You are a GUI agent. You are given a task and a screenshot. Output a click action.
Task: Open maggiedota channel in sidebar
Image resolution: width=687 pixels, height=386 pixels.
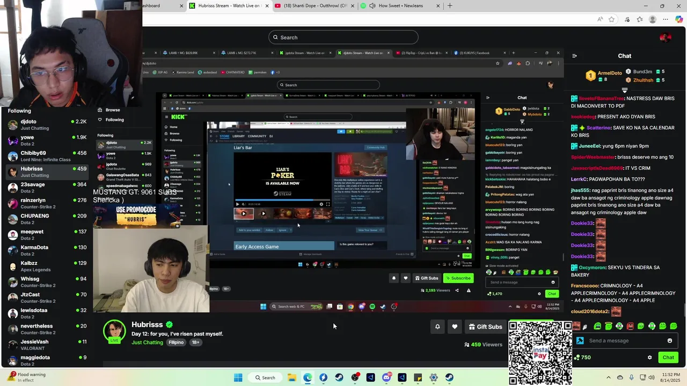pos(46,360)
